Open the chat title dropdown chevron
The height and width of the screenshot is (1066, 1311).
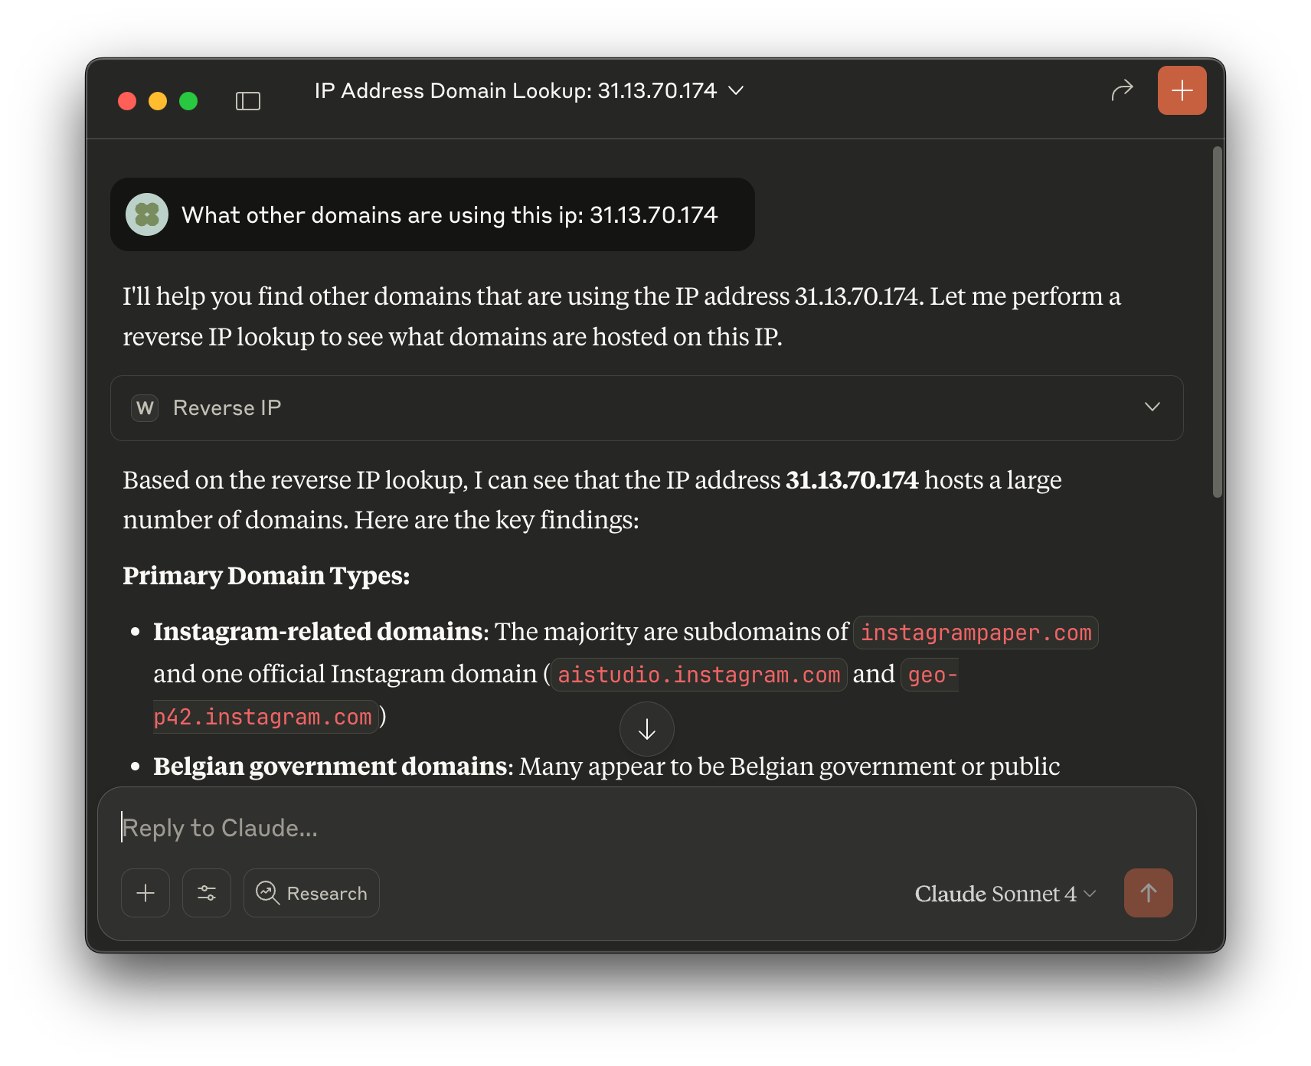tap(736, 90)
